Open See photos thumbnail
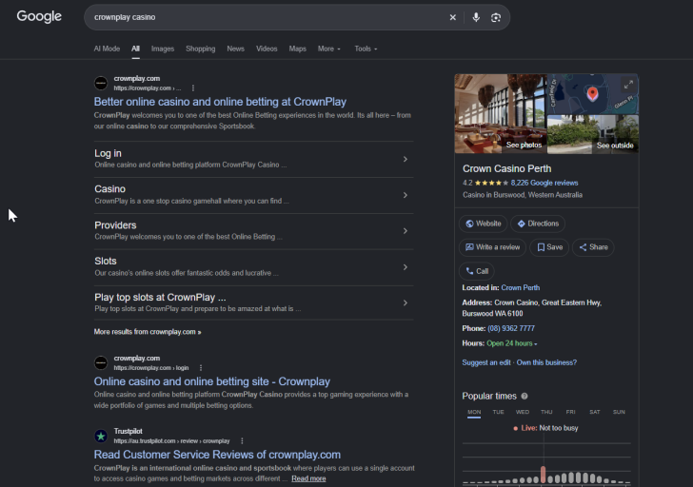The height and width of the screenshot is (487, 693). point(501,113)
